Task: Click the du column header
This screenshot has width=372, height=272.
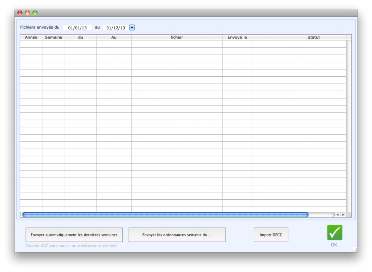Action: [80, 37]
